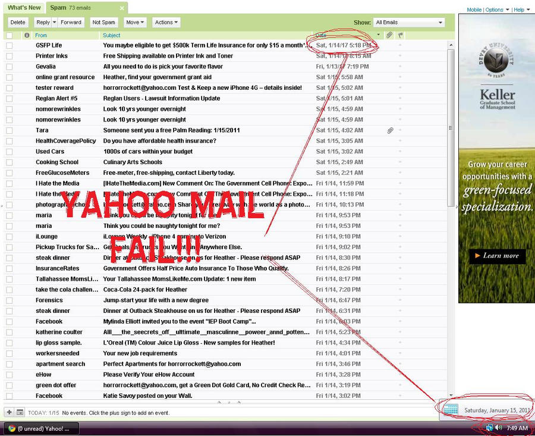Click the Delete button
This screenshot has width=535, height=436.
click(x=18, y=22)
